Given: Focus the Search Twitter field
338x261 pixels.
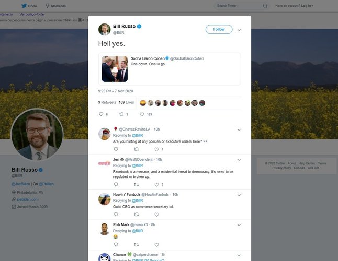Looking at the screenshot, I should [242, 6].
